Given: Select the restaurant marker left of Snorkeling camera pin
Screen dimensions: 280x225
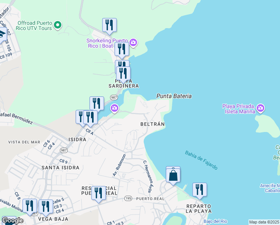Looking at the screenshot, I should pyautogui.click(x=122, y=49).
